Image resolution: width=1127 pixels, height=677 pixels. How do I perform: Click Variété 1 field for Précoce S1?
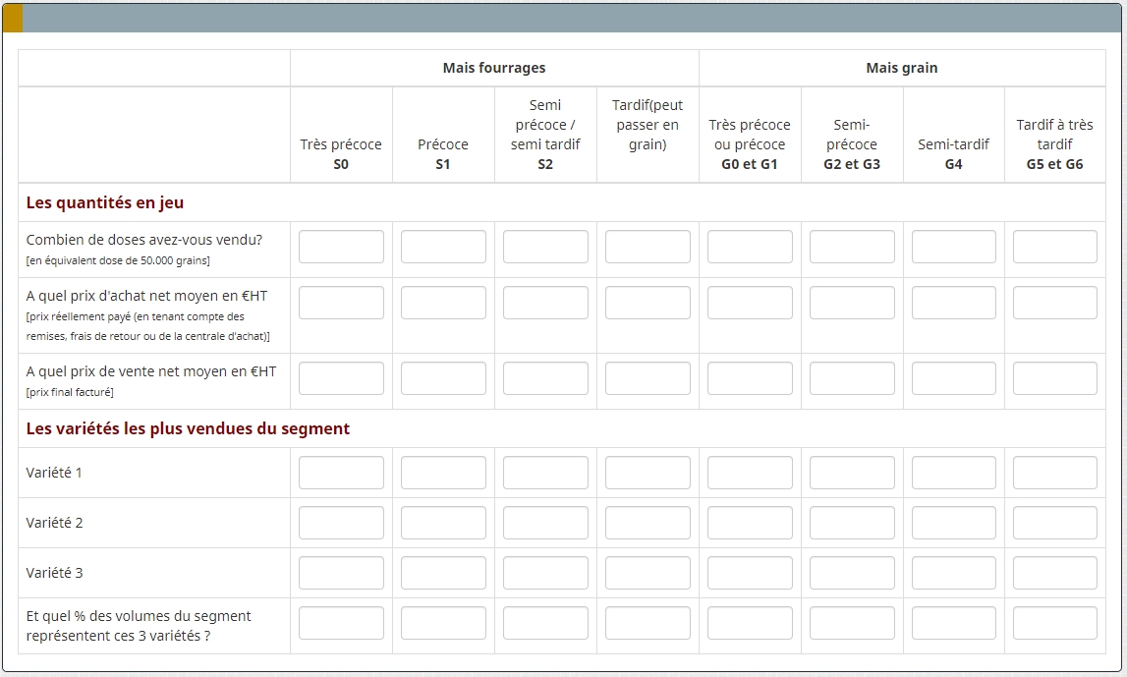click(x=443, y=473)
